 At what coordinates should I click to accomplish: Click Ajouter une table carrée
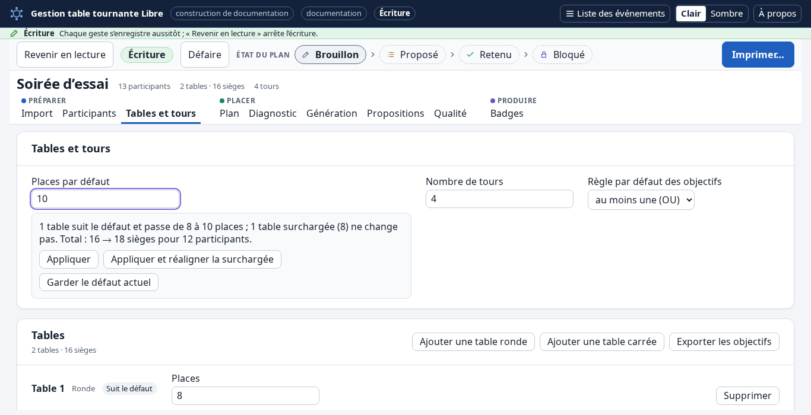point(602,341)
